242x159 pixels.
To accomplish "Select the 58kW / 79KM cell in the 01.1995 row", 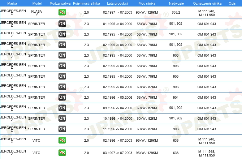I will (x=147, y=24).
